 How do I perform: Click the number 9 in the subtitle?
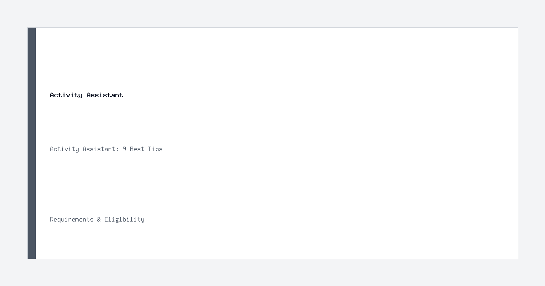[x=124, y=149]
